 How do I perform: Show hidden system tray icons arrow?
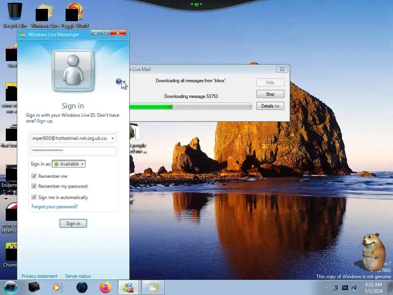point(326,288)
